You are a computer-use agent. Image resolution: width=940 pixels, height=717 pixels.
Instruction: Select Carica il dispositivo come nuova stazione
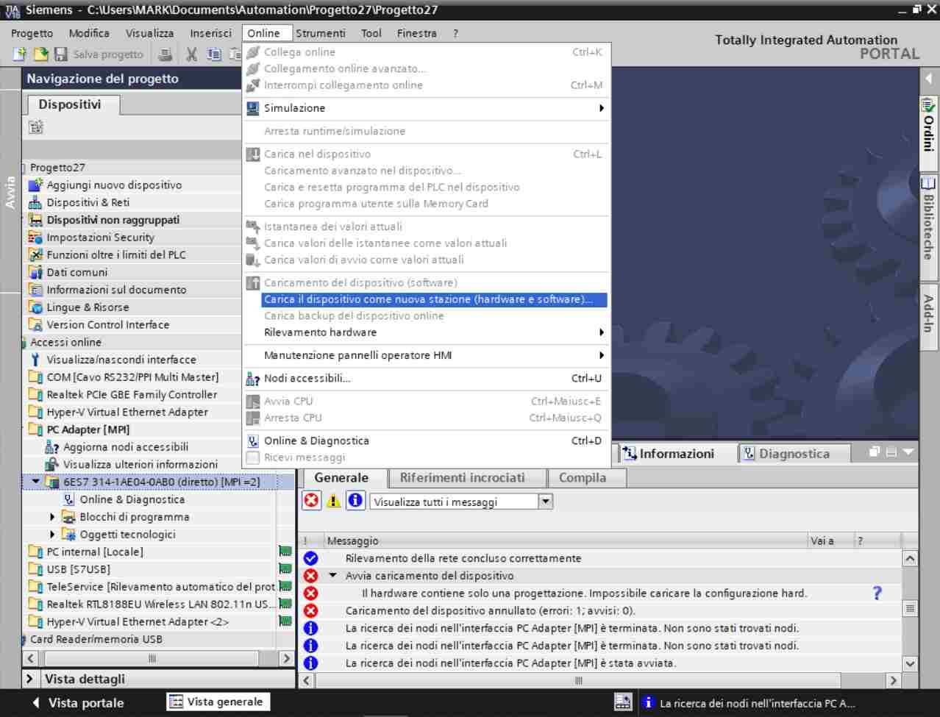click(434, 299)
